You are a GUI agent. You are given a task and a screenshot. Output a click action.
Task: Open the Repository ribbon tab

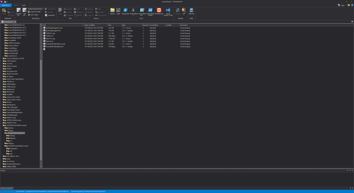point(6,5)
